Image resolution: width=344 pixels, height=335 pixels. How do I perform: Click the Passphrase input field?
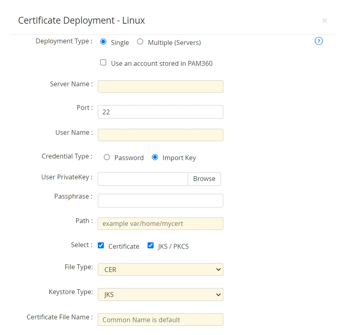160,200
